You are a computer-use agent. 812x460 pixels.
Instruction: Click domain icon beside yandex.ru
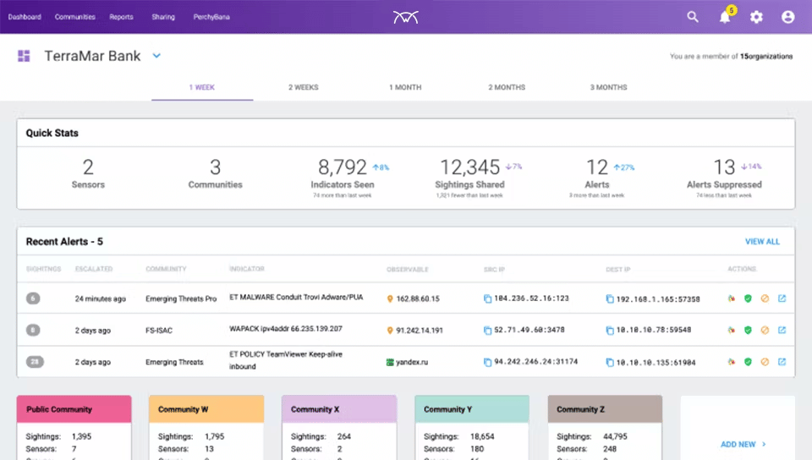390,362
